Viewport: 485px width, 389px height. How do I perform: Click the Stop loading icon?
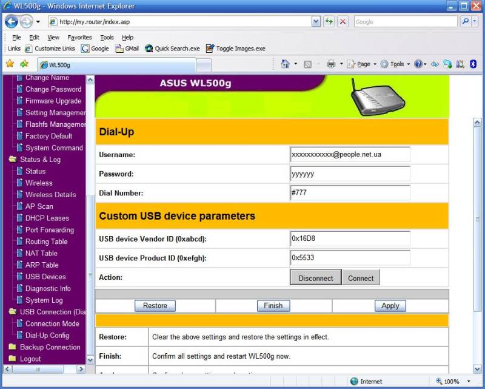[343, 22]
